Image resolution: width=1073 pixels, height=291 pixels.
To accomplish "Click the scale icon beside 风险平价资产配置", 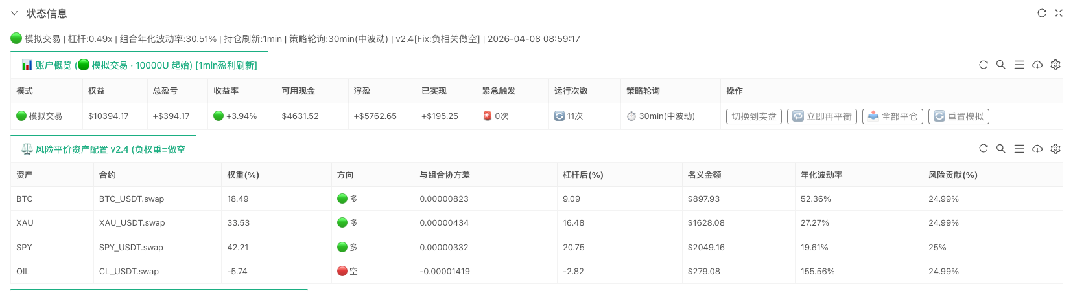I will (x=27, y=149).
